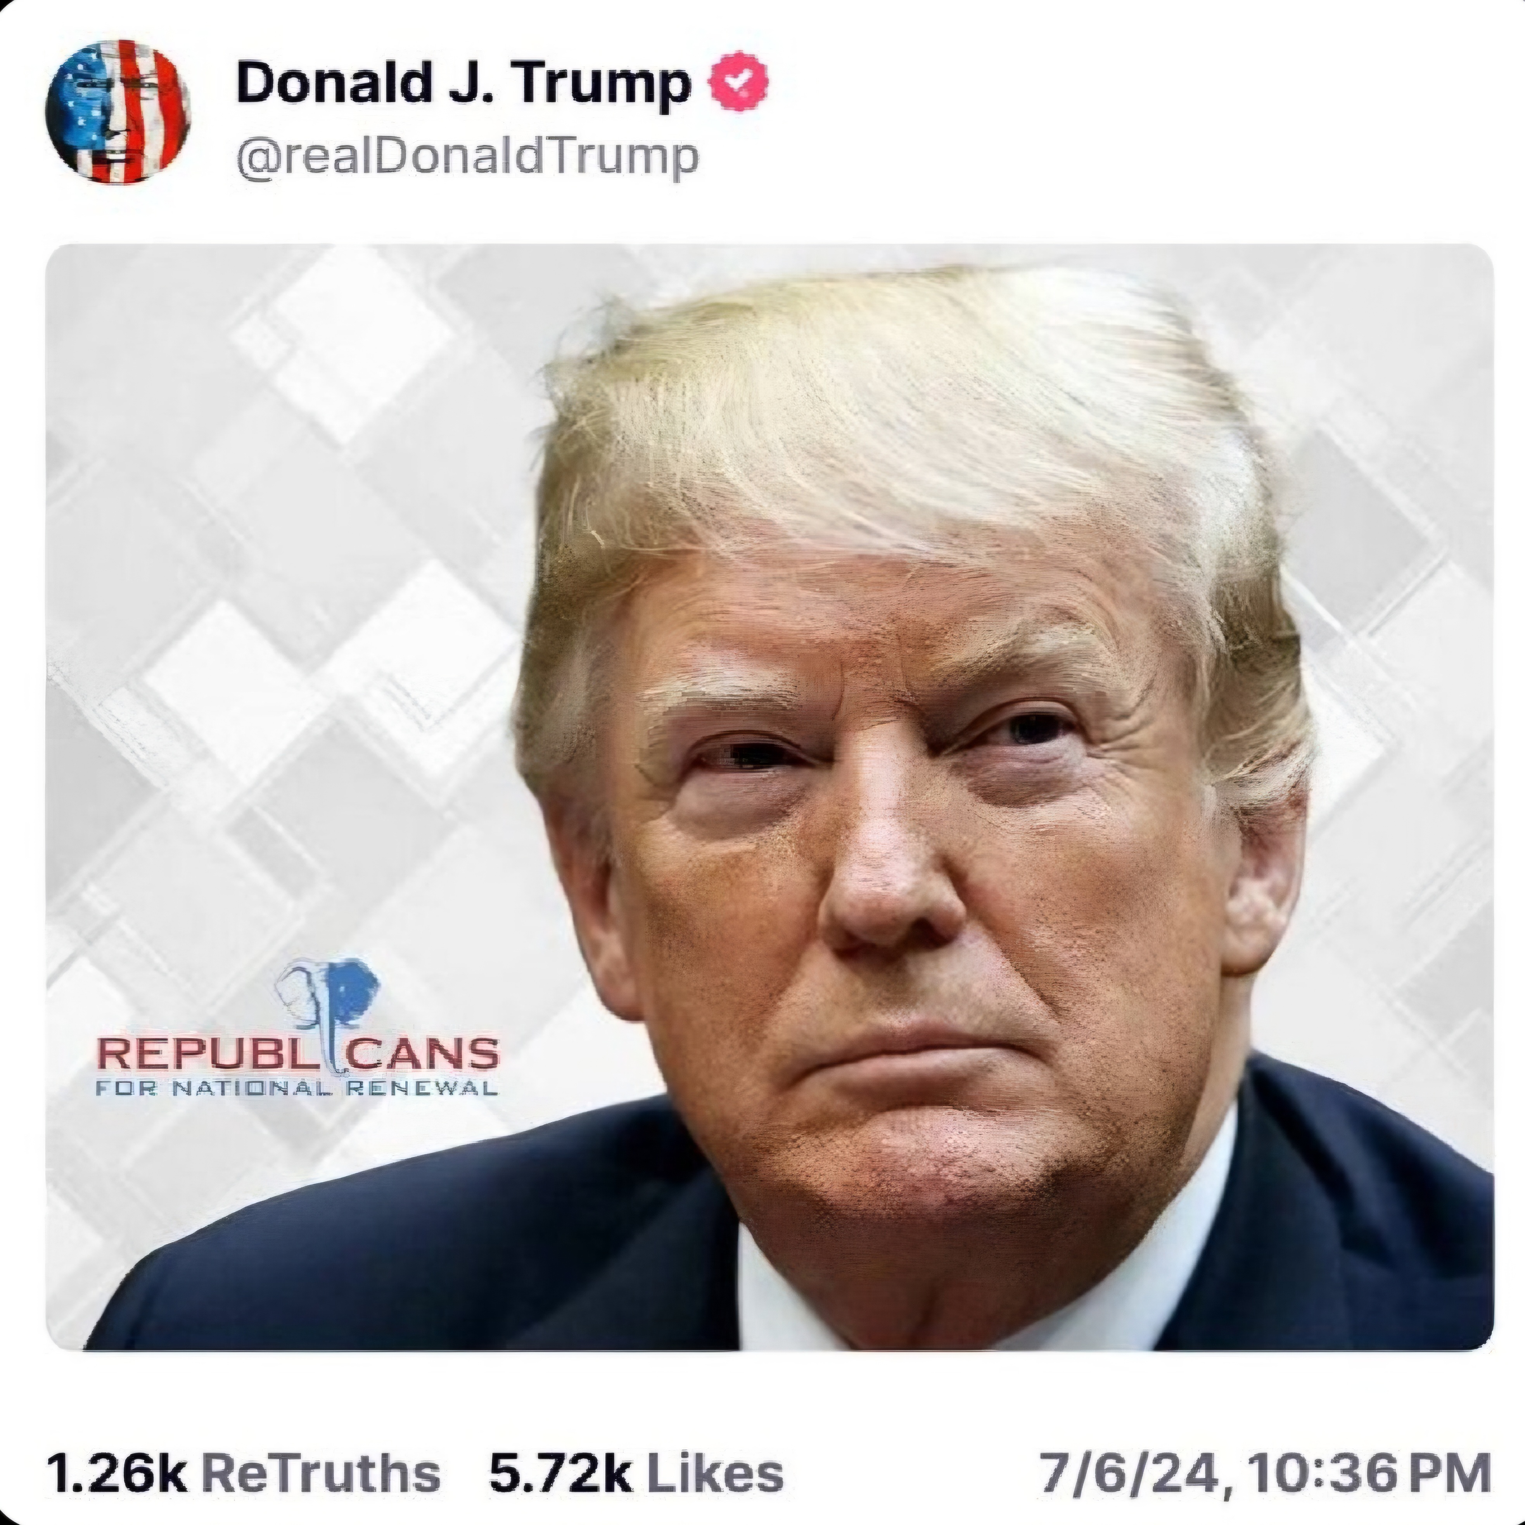Open the attached portrait photo
This screenshot has height=1525, width=1525.
click(x=769, y=797)
